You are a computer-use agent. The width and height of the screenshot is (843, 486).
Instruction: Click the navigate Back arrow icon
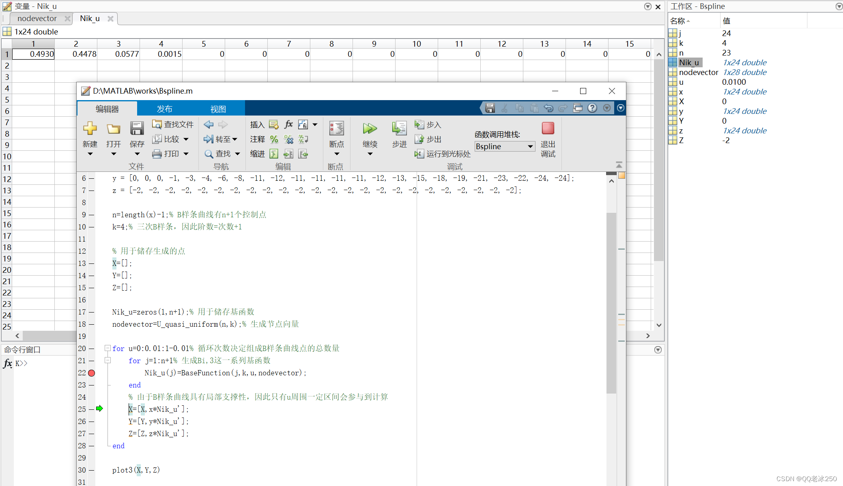pyautogui.click(x=209, y=124)
